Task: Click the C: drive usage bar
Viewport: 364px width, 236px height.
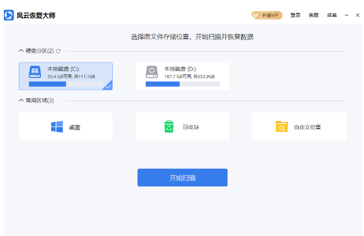Action: click(x=66, y=84)
